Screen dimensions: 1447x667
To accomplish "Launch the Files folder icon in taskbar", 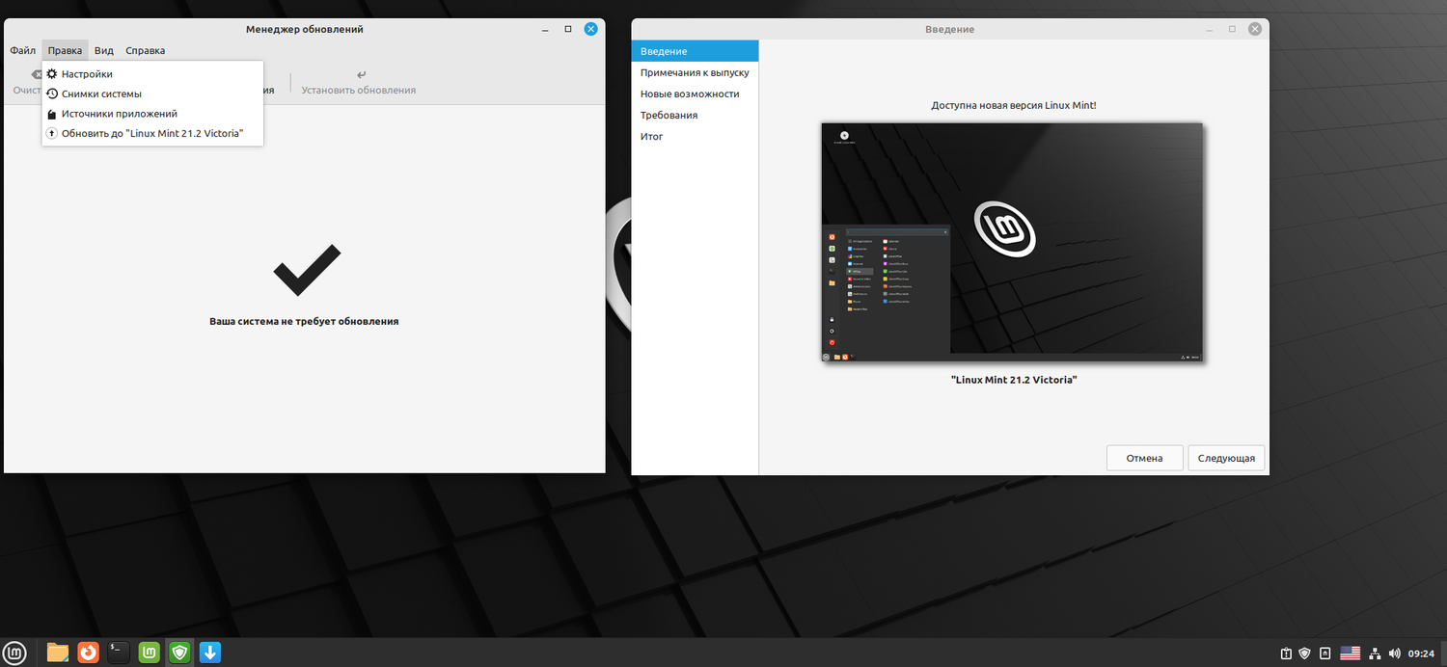I will point(58,653).
